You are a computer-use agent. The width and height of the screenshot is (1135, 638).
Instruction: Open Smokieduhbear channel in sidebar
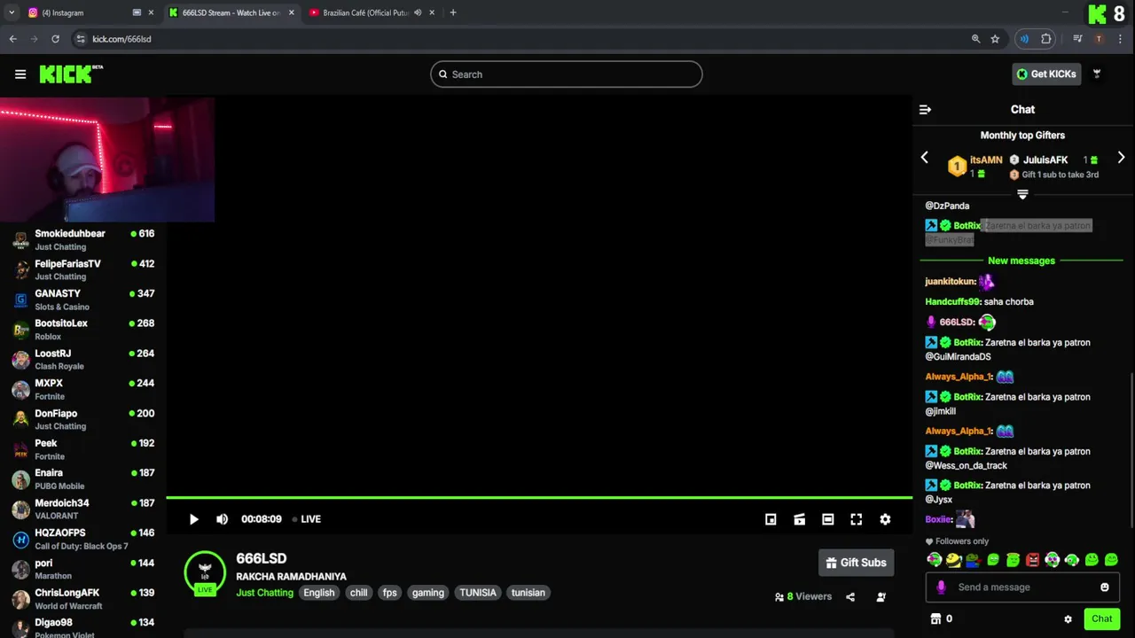point(83,240)
